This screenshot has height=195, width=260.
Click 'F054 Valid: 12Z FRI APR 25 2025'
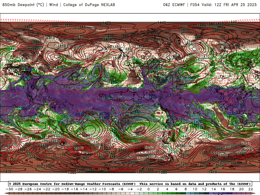(223, 5)
